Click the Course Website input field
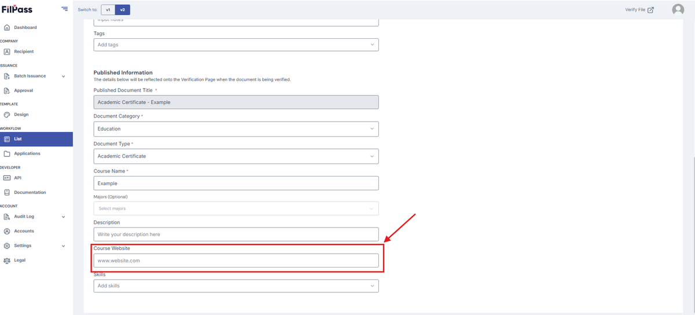Screen dimensions: 695x315 click(x=236, y=261)
